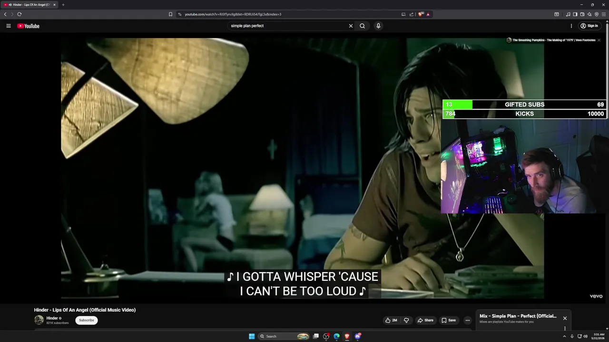Go forward in browser history
Viewport: 609px width, 342px height.
tap(12, 14)
